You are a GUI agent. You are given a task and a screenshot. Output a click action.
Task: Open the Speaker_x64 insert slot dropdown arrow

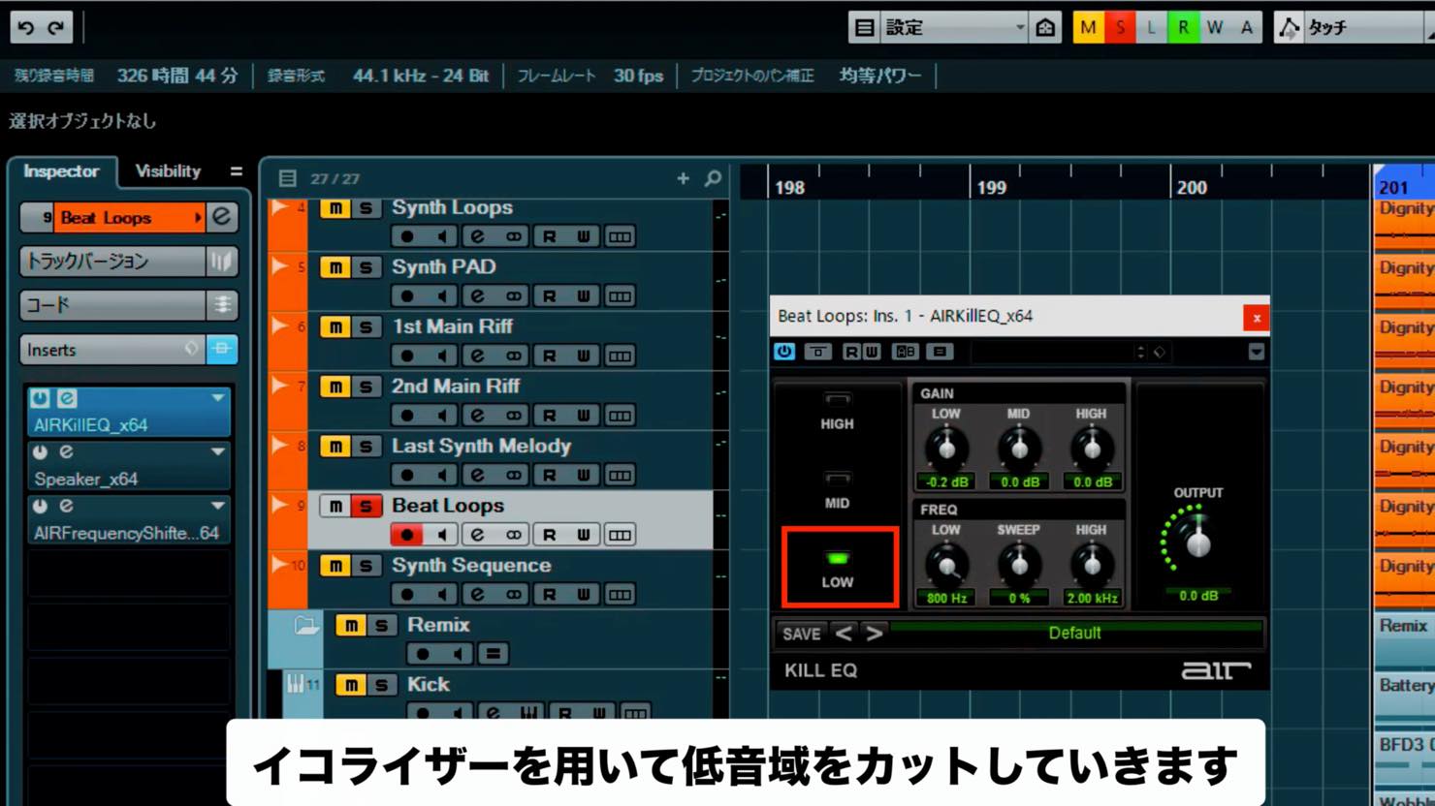tap(218, 452)
